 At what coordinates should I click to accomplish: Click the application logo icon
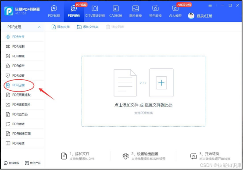9,11
